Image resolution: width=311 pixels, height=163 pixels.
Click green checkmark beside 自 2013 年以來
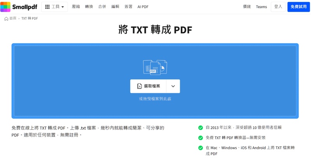point(201,128)
